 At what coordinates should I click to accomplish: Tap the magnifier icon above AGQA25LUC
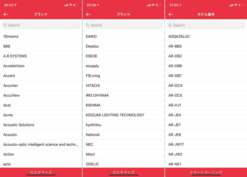pos(170,25)
